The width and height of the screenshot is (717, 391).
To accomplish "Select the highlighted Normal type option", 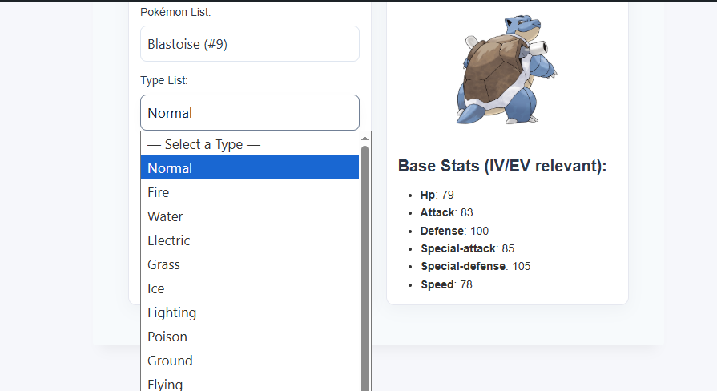I will click(249, 168).
